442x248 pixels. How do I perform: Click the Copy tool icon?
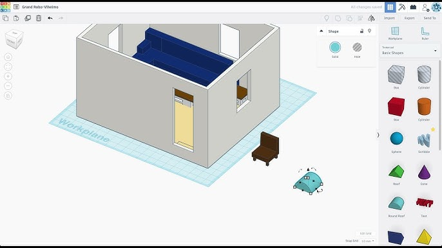click(x=5, y=18)
